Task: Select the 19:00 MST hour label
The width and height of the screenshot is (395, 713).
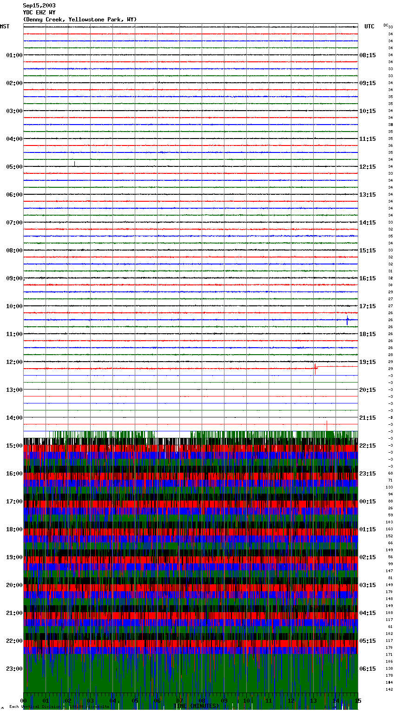Action: coord(14,557)
